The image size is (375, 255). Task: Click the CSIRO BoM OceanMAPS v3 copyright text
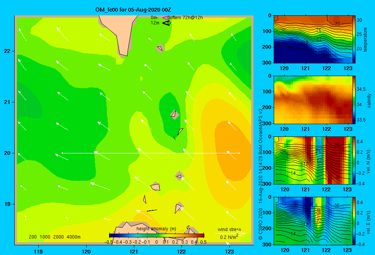point(261,174)
